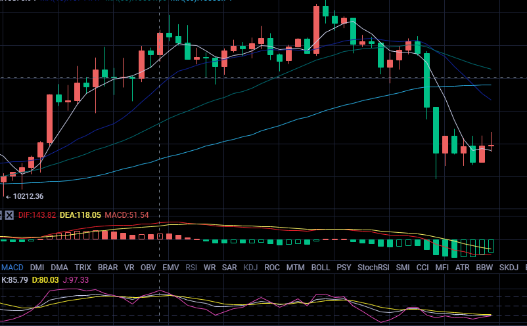Image resolution: width=527 pixels, height=326 pixels.
Task: Click the latest candlestick on the chart
Action: (x=491, y=146)
